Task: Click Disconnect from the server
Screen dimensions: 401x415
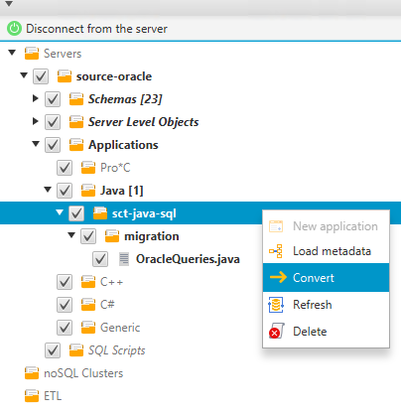Action: [x=96, y=29]
